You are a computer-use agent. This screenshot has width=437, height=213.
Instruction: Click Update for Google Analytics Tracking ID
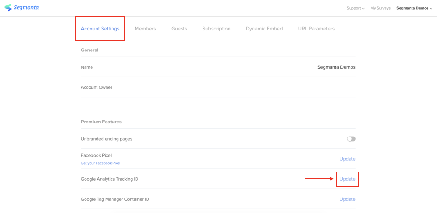[347, 179]
